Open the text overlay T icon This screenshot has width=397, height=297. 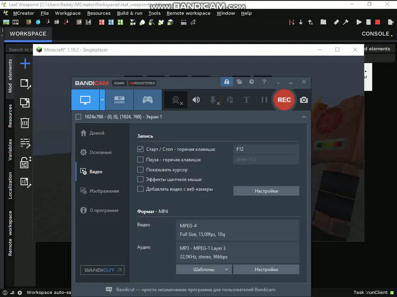pos(246,100)
